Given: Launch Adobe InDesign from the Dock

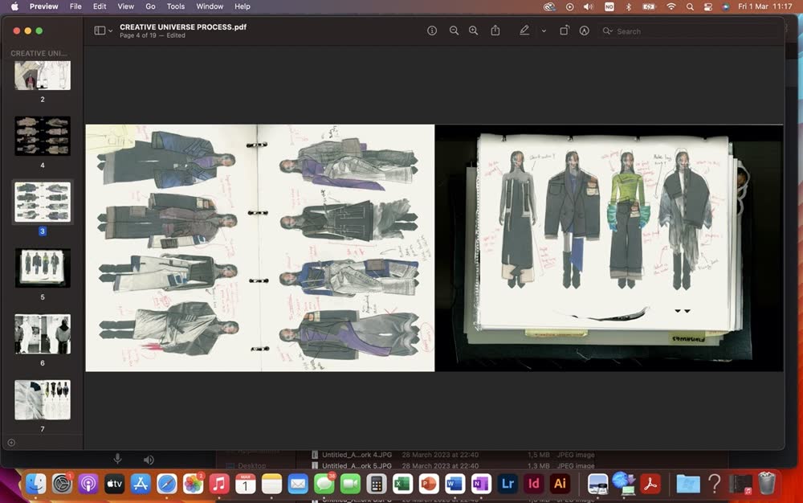Looking at the screenshot, I should 534,484.
